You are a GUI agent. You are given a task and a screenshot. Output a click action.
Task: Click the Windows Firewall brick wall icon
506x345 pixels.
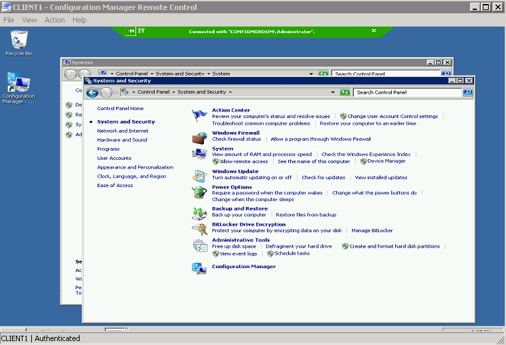click(199, 138)
